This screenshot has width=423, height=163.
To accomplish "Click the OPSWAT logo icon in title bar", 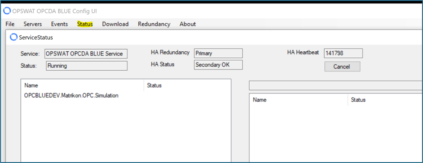I will (x=7, y=11).
